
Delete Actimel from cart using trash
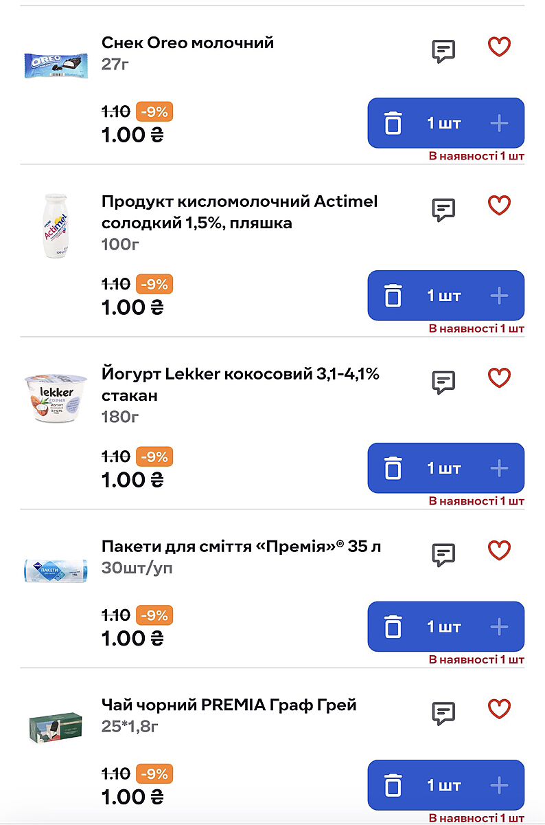pyautogui.click(x=393, y=296)
